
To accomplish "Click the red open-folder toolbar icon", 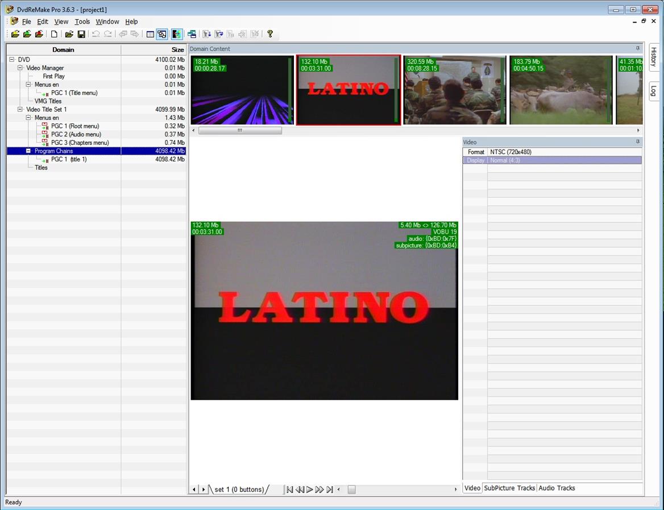I will [39, 34].
